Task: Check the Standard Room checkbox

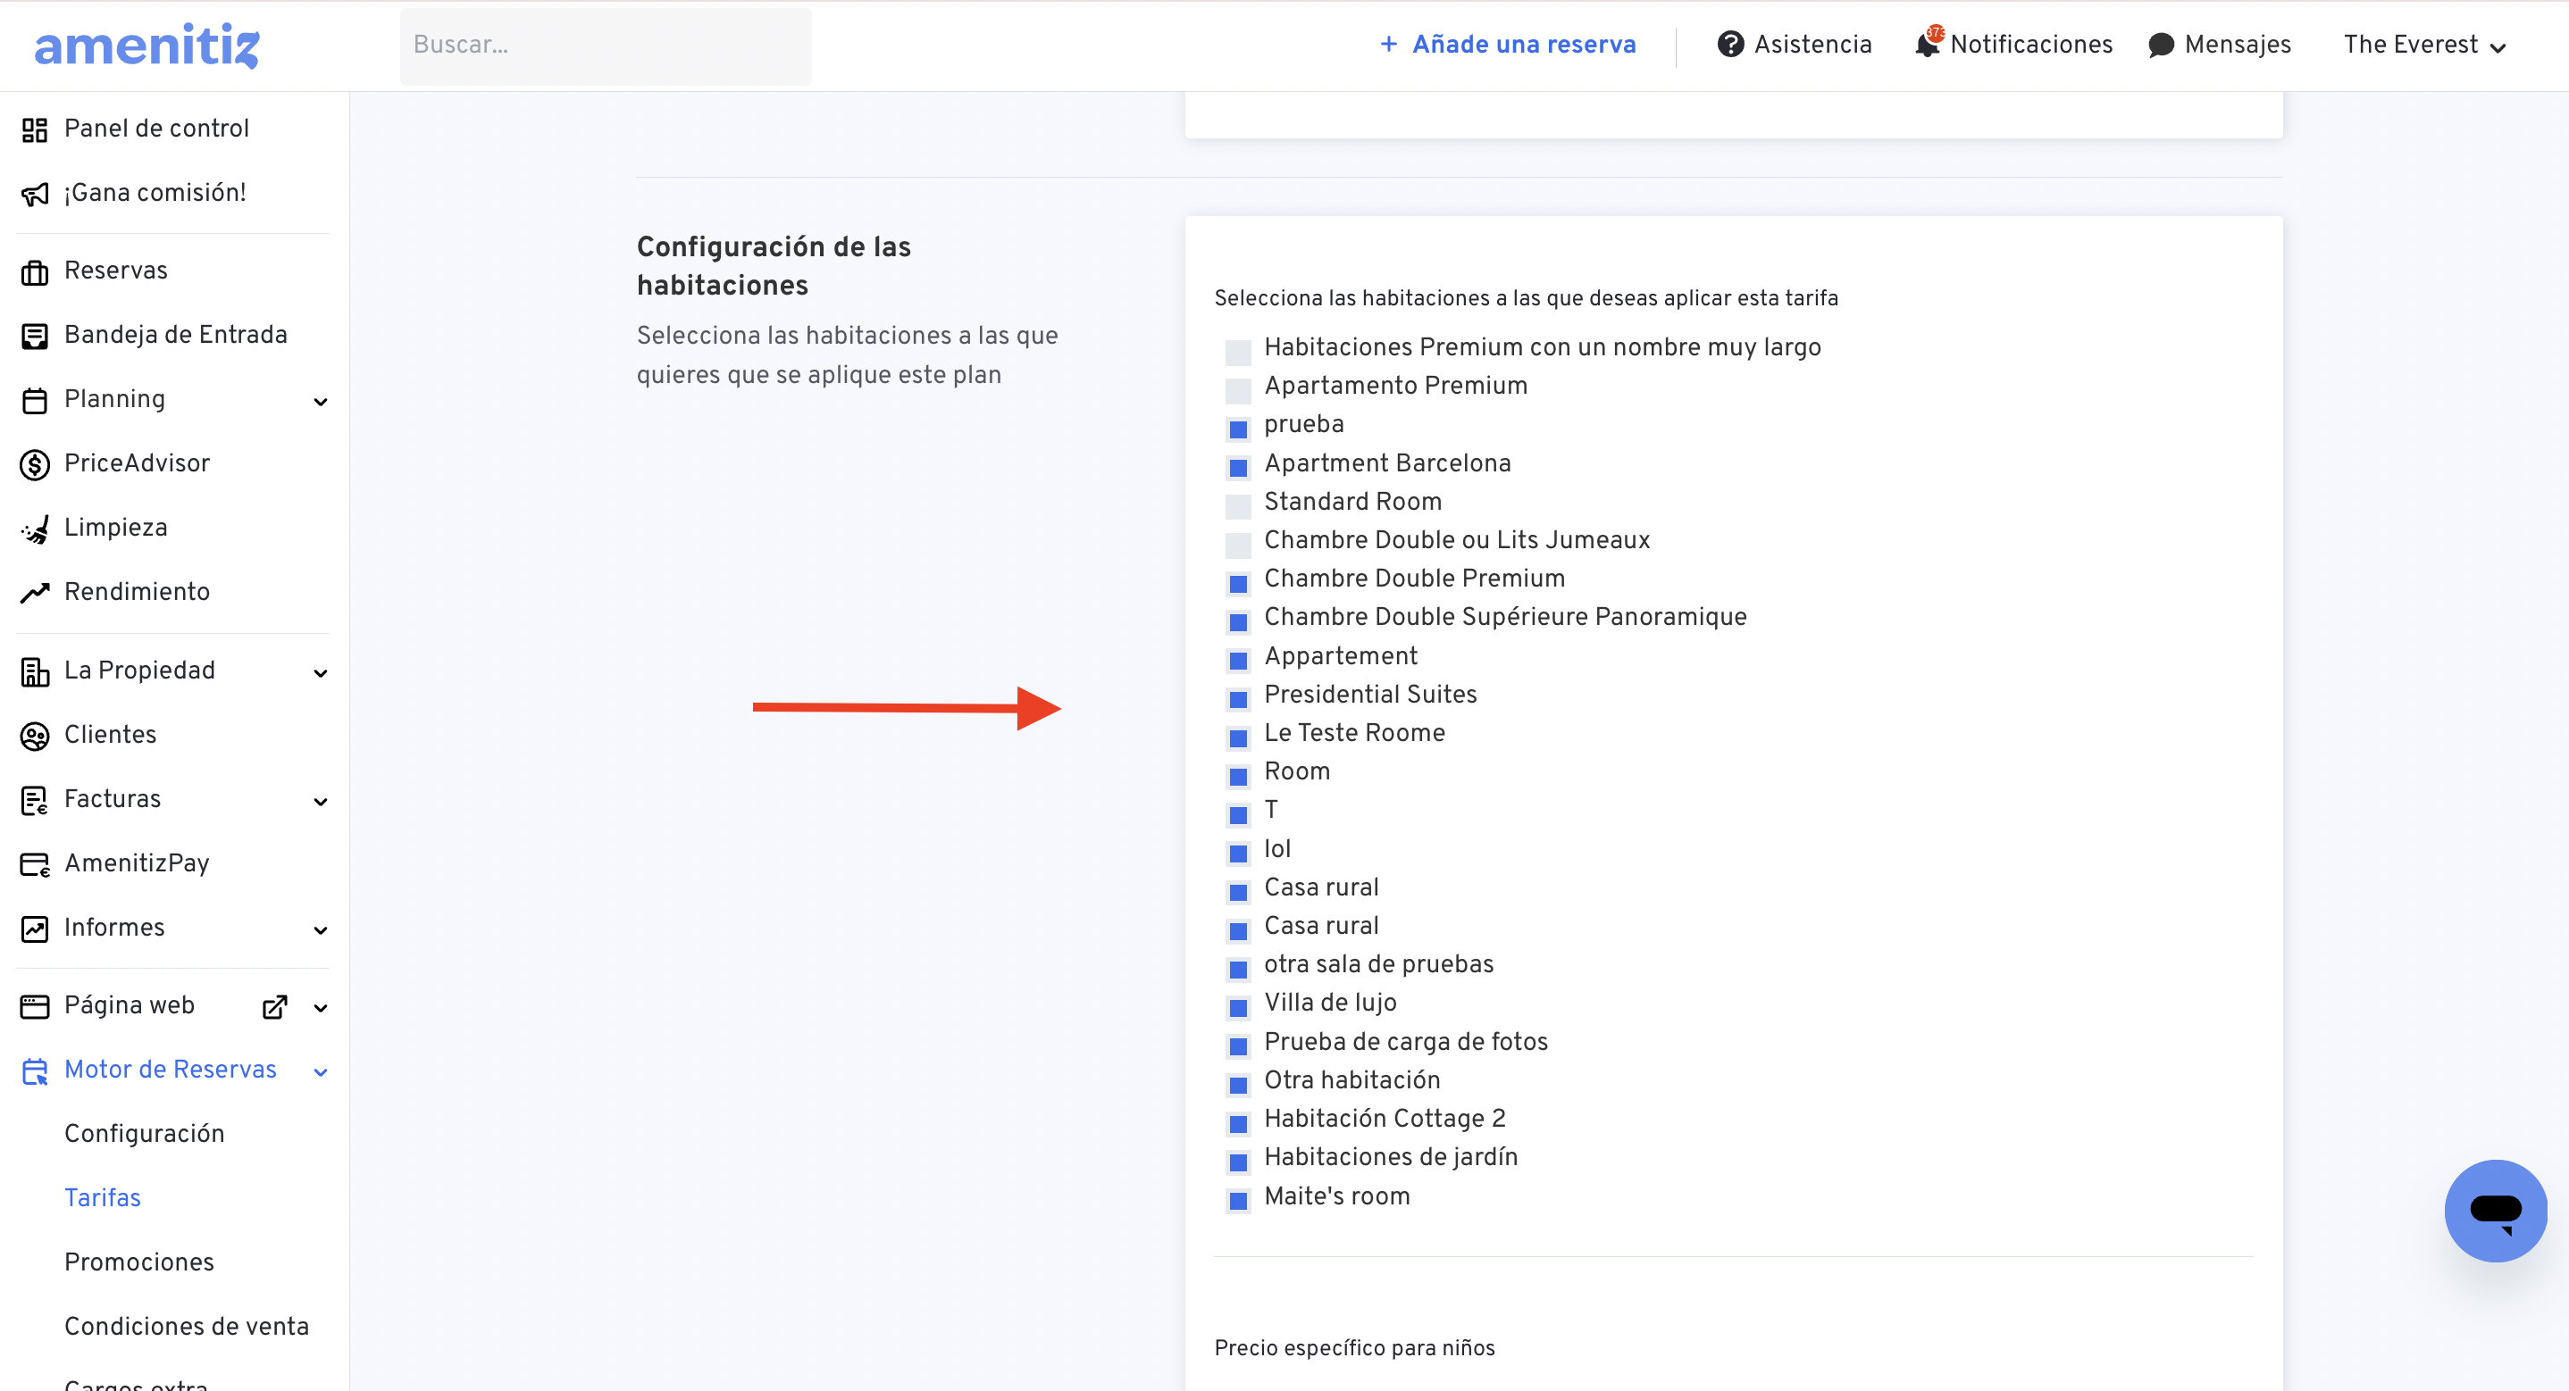Action: [x=1238, y=506]
